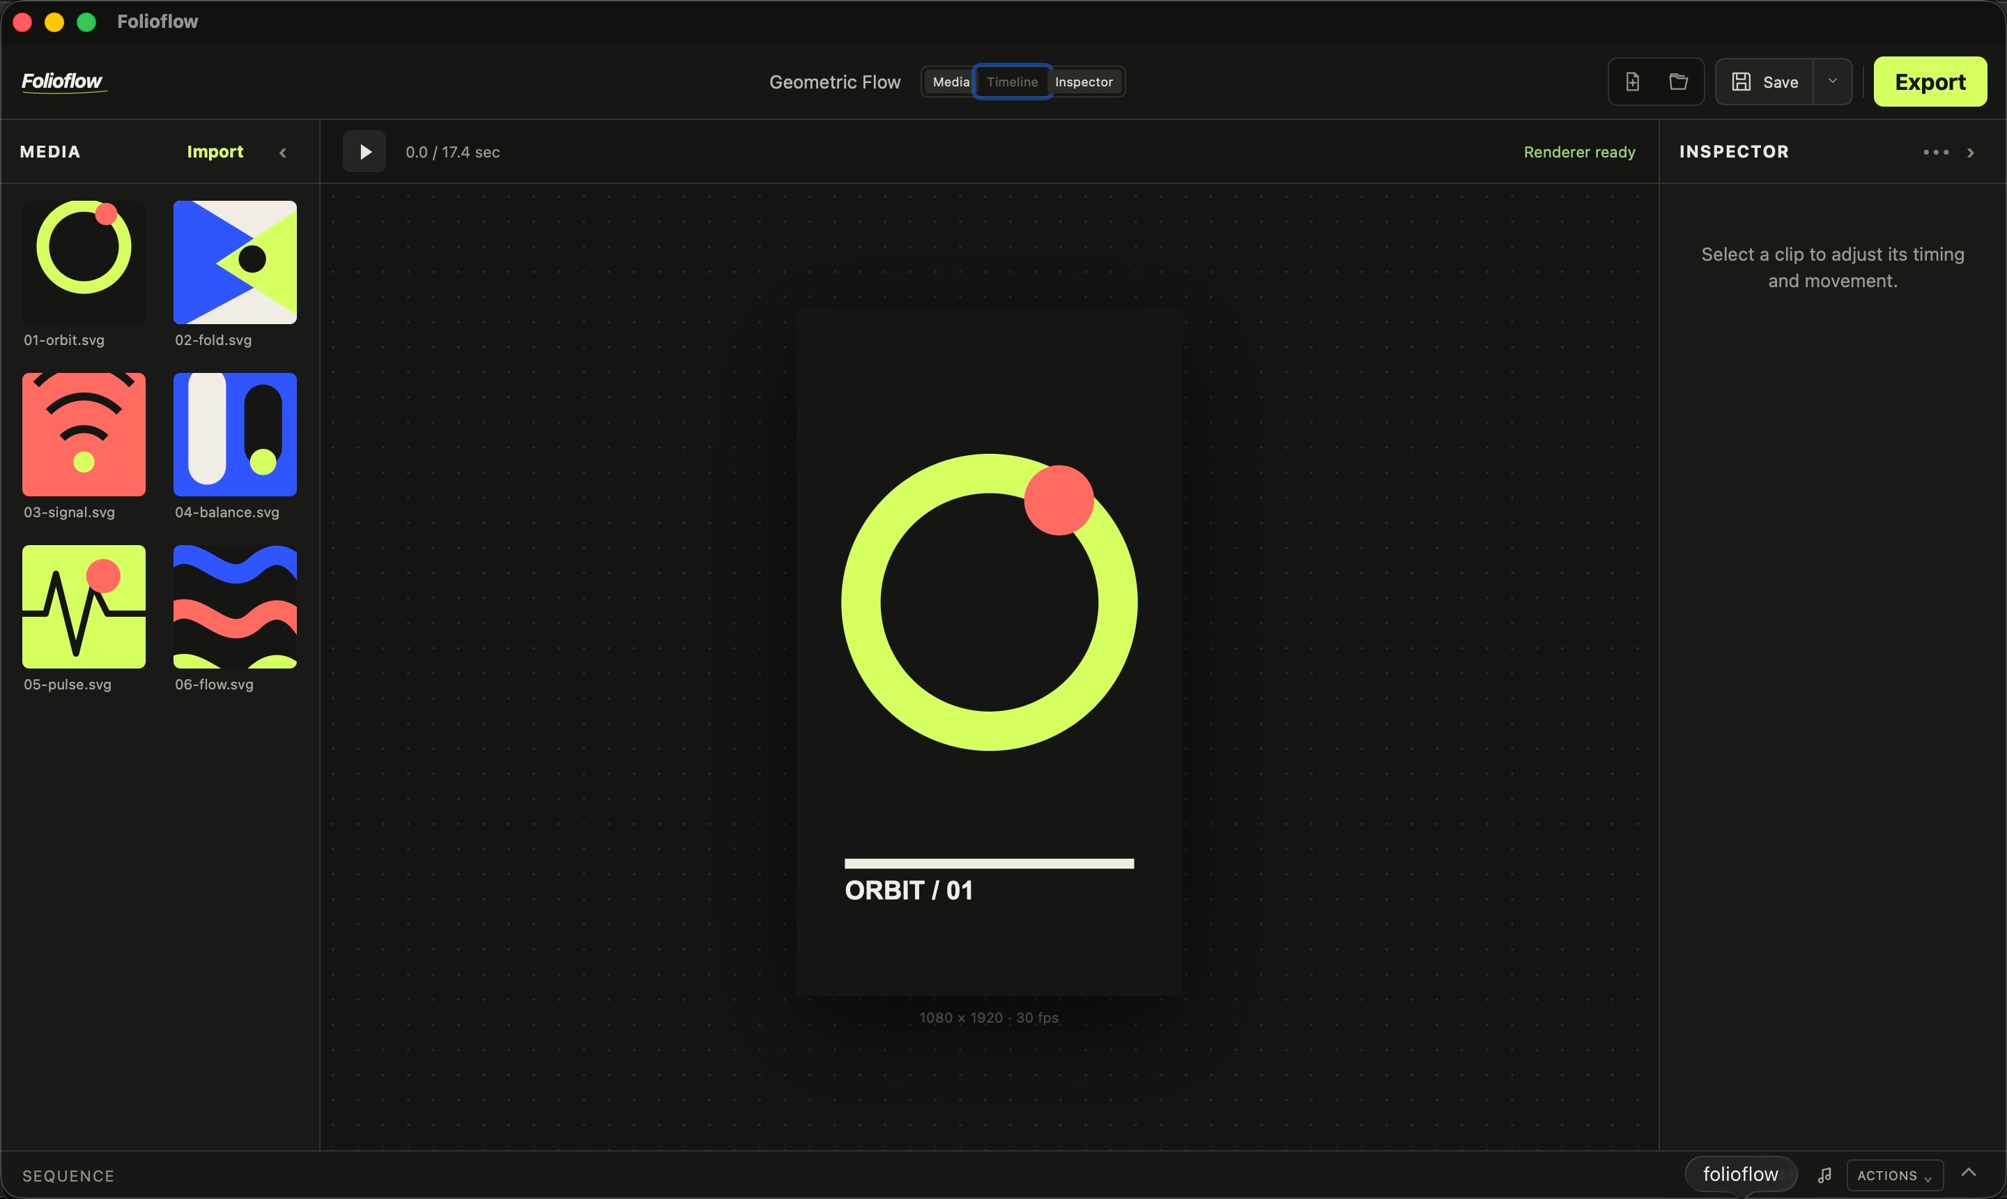2007x1199 pixels.
Task: Click the 1080 × 1920 · 30 fps label
Action: [989, 1017]
